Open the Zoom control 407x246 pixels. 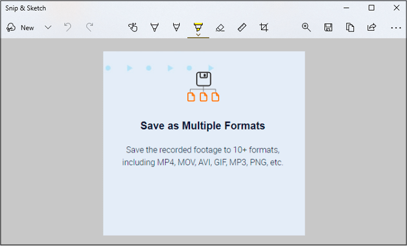[306, 27]
